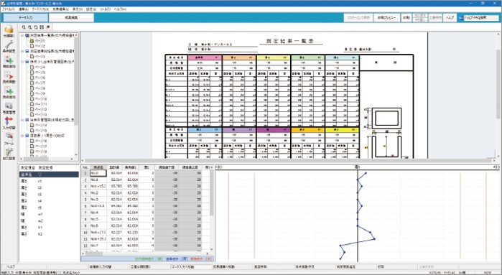The height and width of the screenshot is (275, 502).
Task: Collapse the 様式-31 tree group
Action: (22, 62)
